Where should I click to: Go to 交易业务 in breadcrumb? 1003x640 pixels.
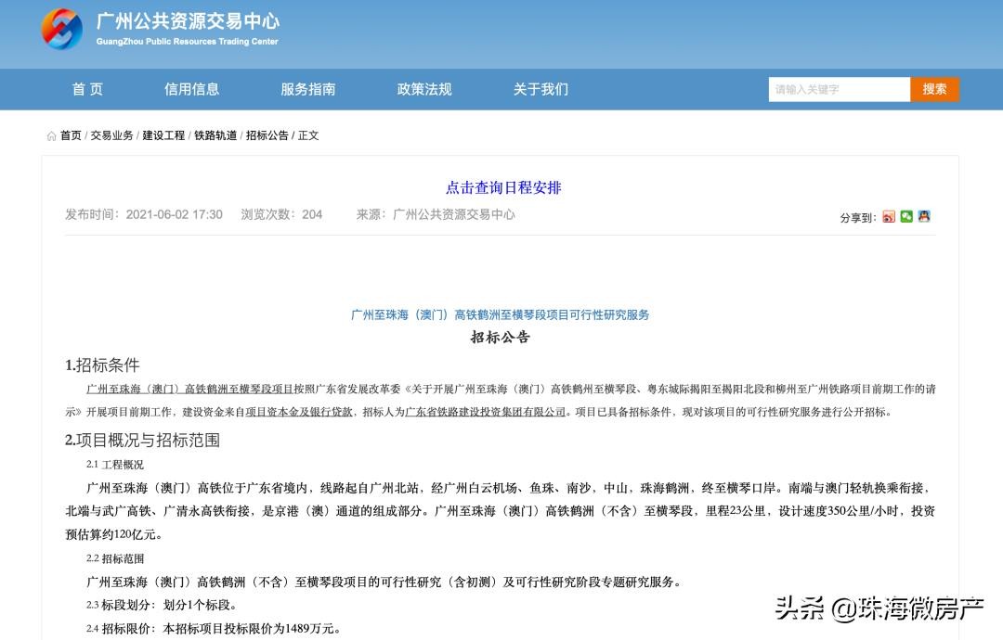[x=111, y=135]
